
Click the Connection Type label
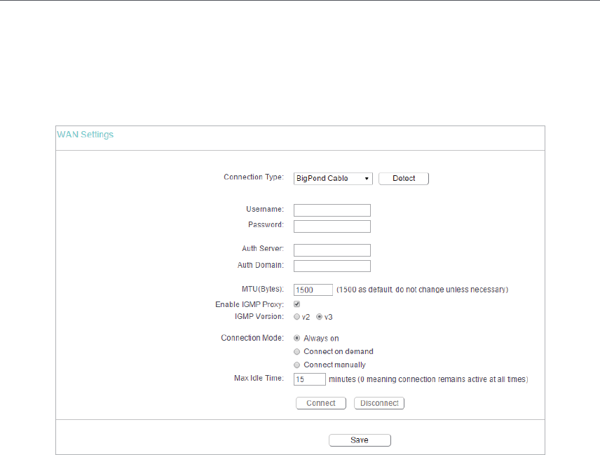coord(254,177)
